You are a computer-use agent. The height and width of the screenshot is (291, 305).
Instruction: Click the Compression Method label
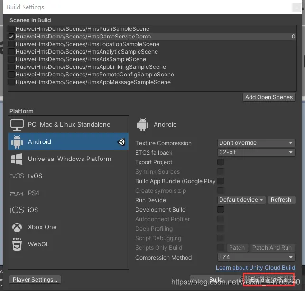pyautogui.click(x=163, y=257)
